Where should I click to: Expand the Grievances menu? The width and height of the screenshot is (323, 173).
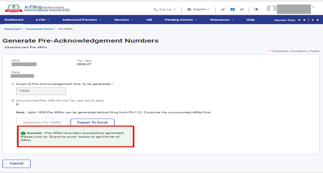click(222, 20)
